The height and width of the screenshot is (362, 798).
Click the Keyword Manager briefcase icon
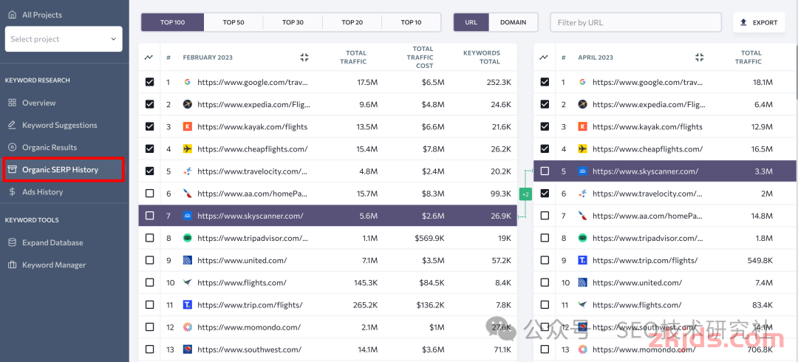(13, 265)
